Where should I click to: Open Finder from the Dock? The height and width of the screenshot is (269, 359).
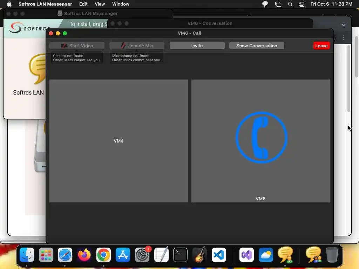[27, 255]
